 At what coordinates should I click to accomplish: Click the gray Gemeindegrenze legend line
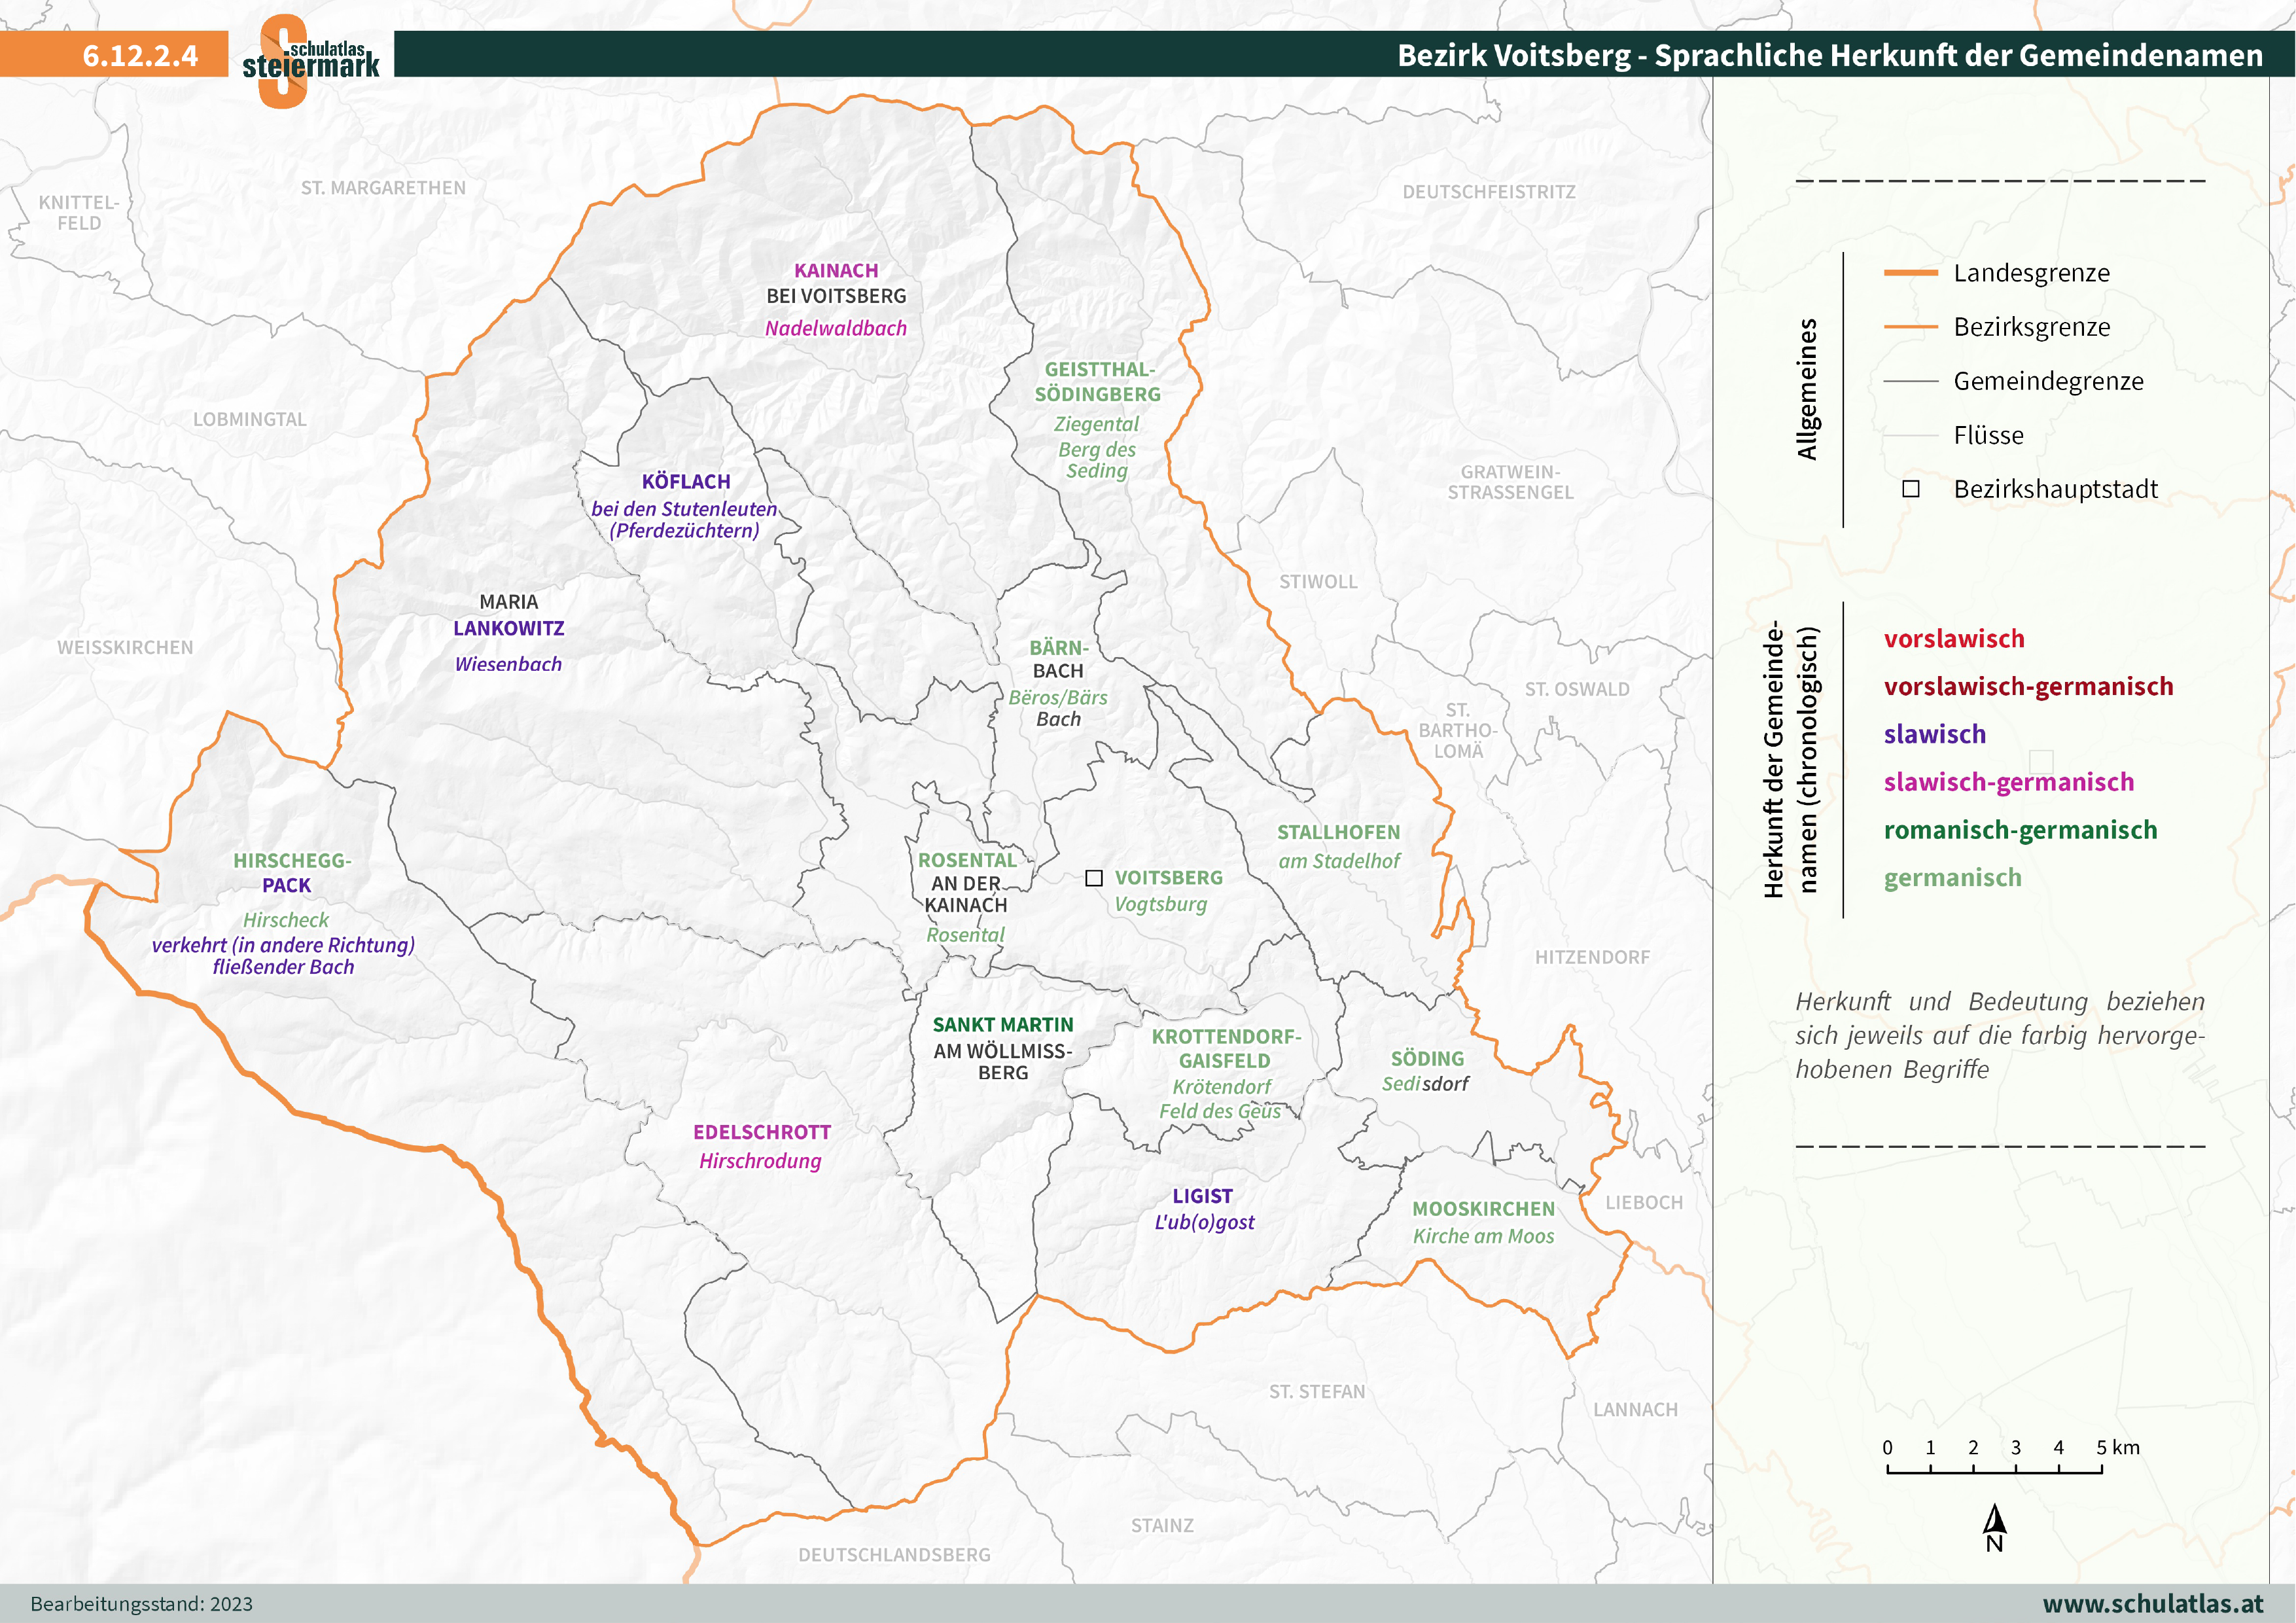(x=1910, y=381)
